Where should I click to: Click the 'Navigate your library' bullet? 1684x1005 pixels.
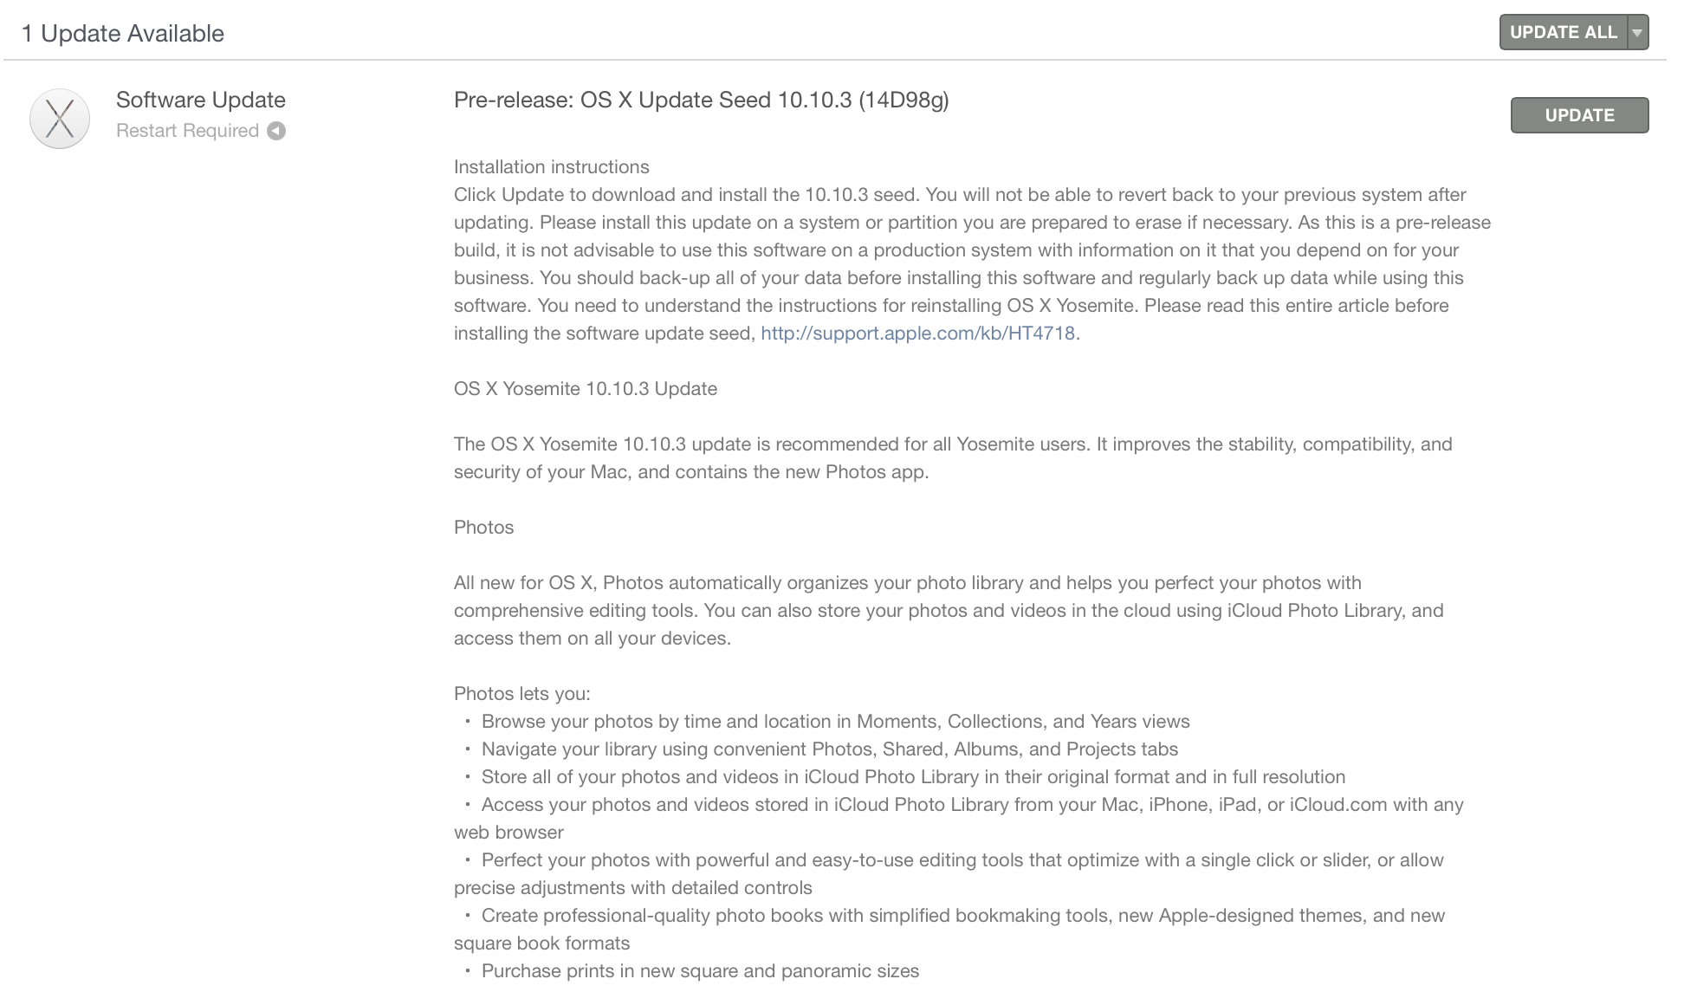click(829, 749)
